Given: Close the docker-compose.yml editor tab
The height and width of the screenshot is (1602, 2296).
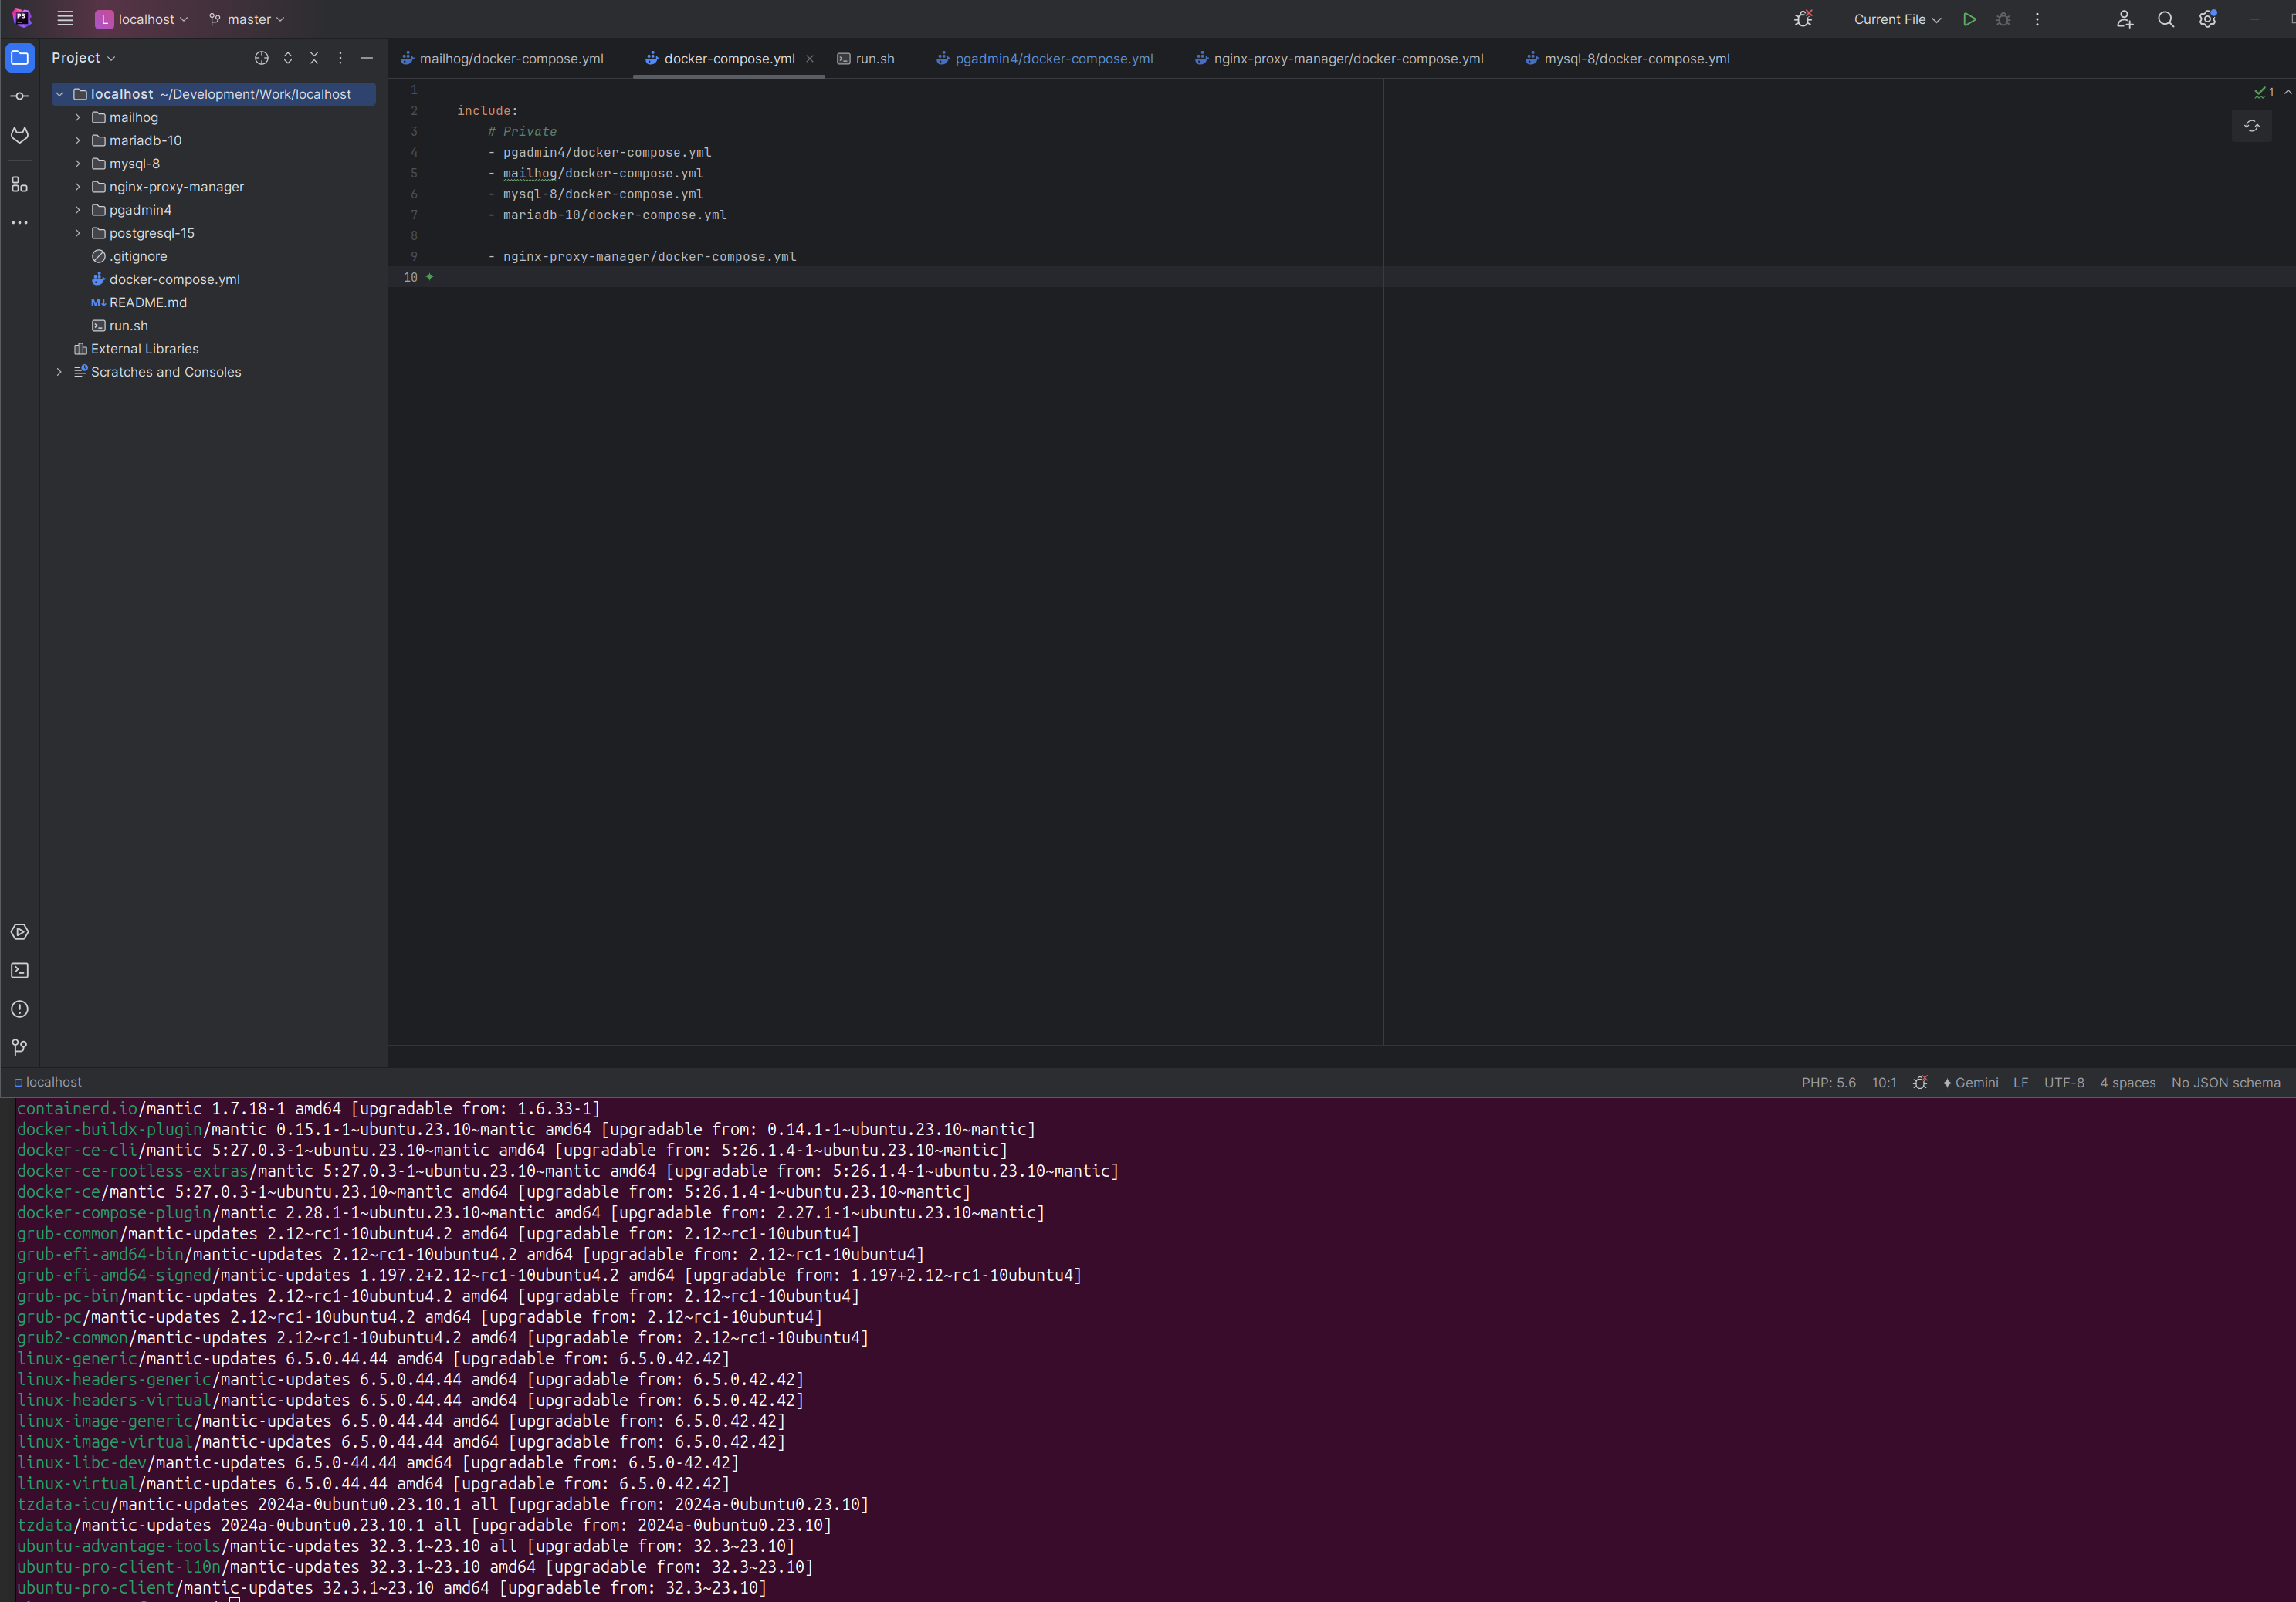Looking at the screenshot, I should [810, 59].
